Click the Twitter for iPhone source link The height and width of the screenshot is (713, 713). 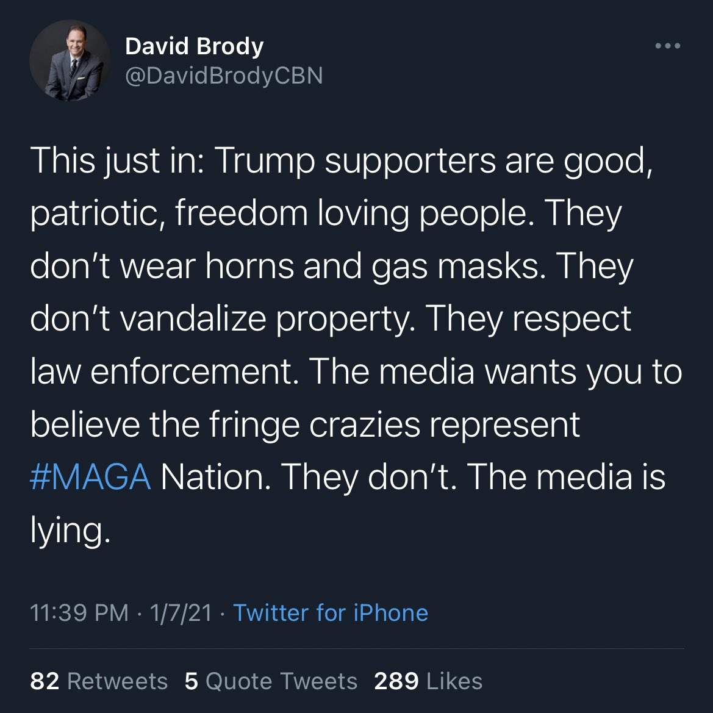(x=331, y=612)
